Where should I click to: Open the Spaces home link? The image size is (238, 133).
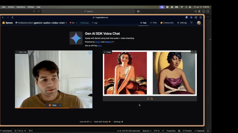click(x=8, y=23)
